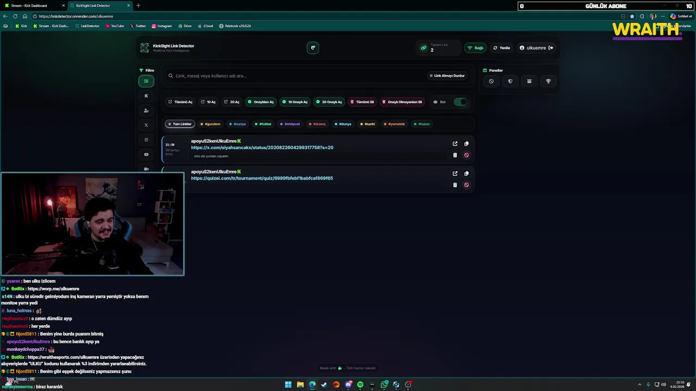696x391 pixels.
Task: Click the KickSight logo icon
Action: (144, 48)
